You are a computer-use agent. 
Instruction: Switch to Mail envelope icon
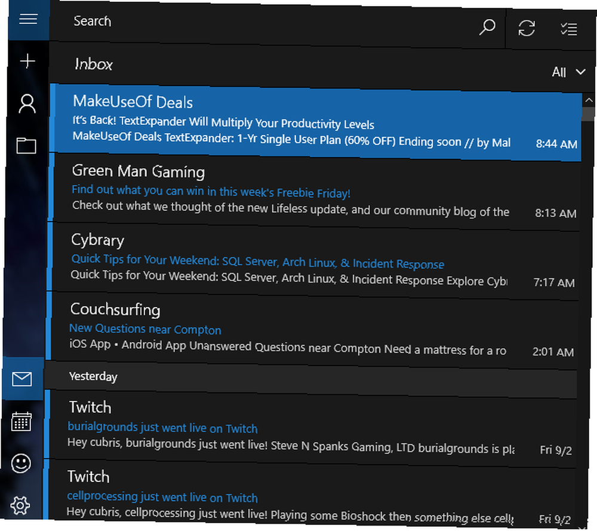click(21, 379)
